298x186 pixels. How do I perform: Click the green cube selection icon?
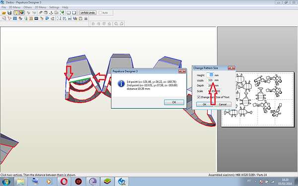pos(62,13)
